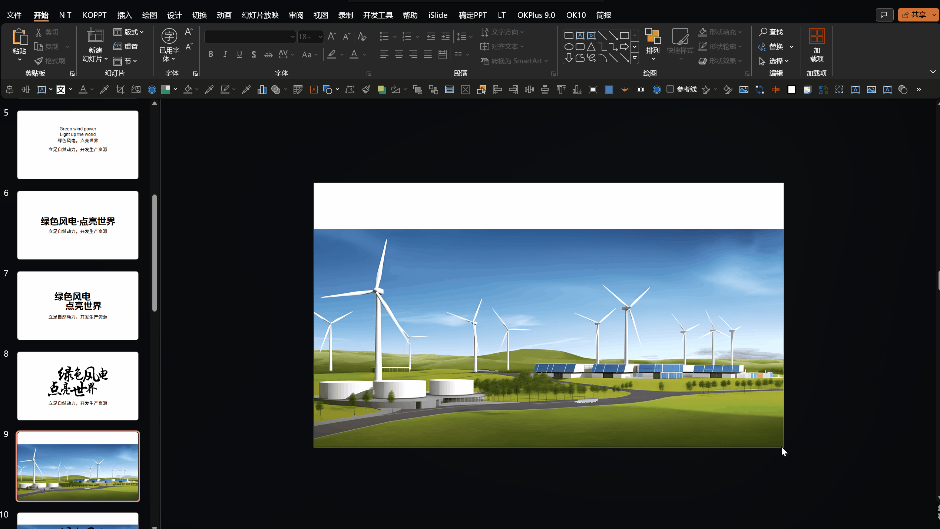Viewport: 940px width, 529px height.
Task: Toggle text Shadow formatting
Action: [254, 54]
